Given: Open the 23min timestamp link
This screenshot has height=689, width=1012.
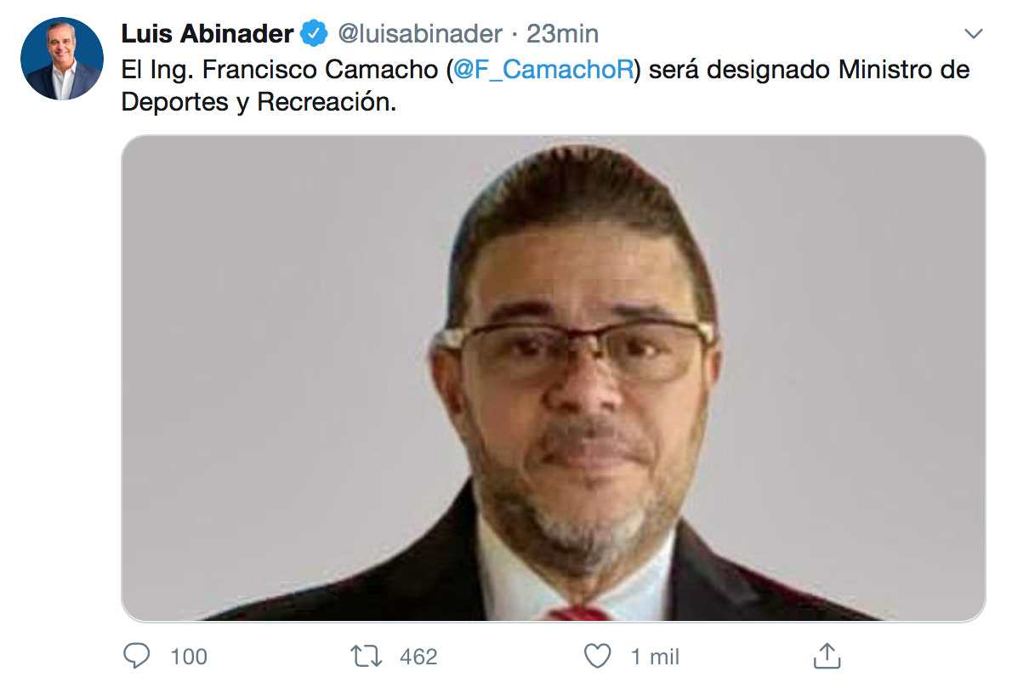Looking at the screenshot, I should click(562, 33).
